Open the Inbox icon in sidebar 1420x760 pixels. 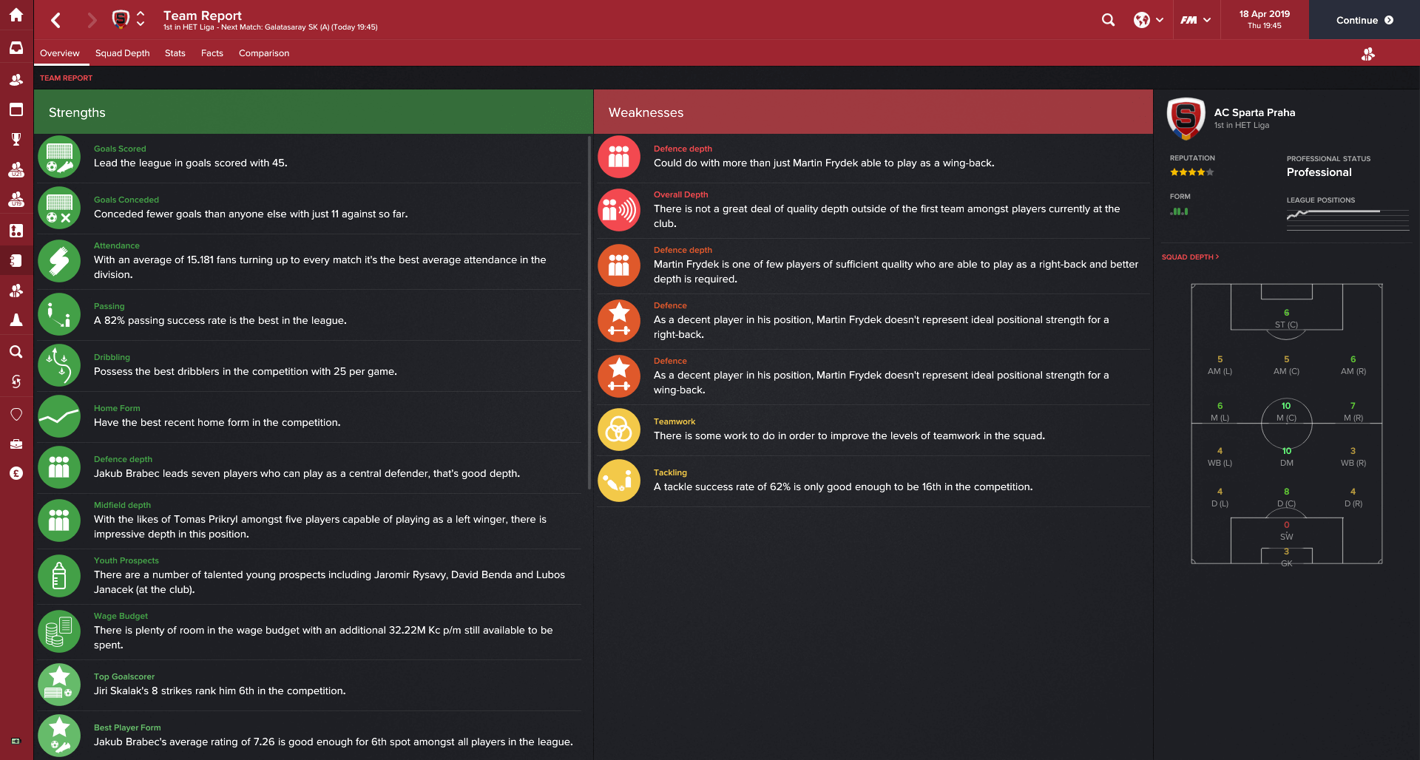[16, 48]
